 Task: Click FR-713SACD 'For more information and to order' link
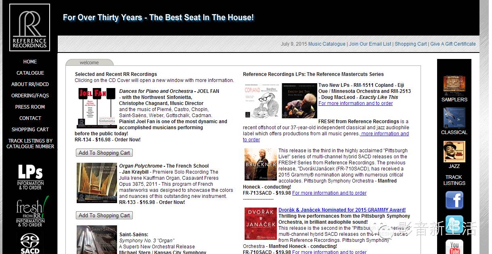pos(329,193)
